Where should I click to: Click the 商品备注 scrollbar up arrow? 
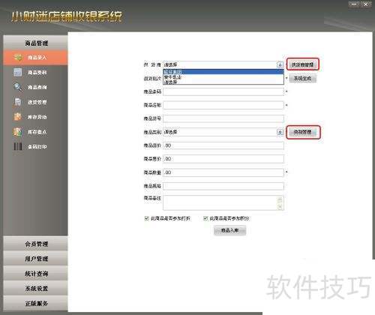point(280,199)
